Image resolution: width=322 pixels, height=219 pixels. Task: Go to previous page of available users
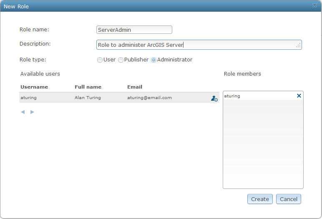coord(23,112)
